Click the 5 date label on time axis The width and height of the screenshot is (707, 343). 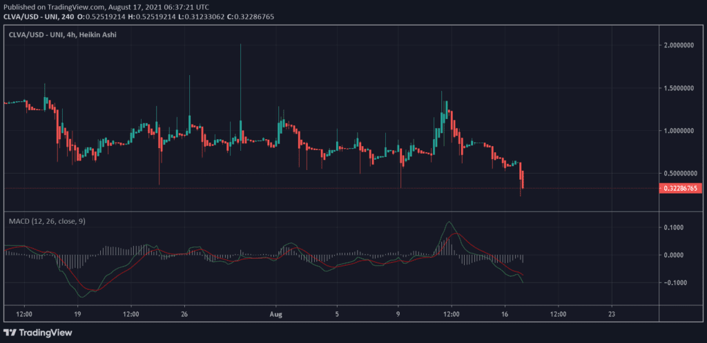337,313
